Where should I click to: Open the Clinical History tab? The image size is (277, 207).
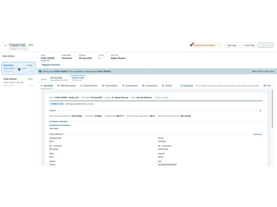pyautogui.click(x=89, y=86)
